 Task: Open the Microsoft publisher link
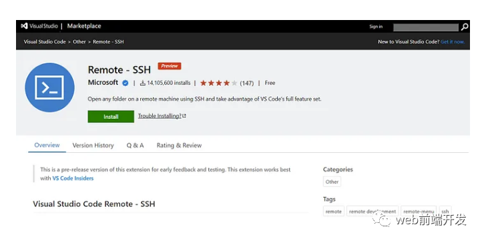(103, 82)
